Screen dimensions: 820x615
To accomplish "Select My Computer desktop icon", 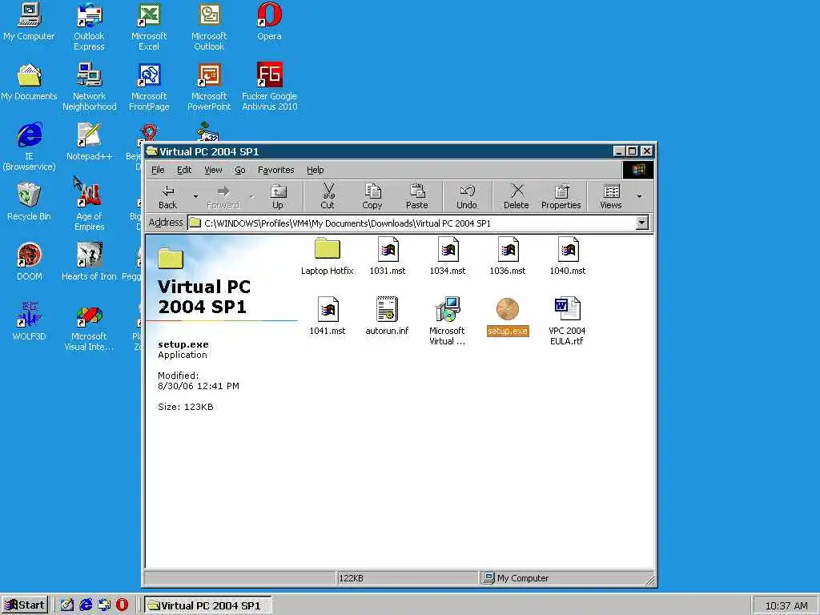I will 29,22.
